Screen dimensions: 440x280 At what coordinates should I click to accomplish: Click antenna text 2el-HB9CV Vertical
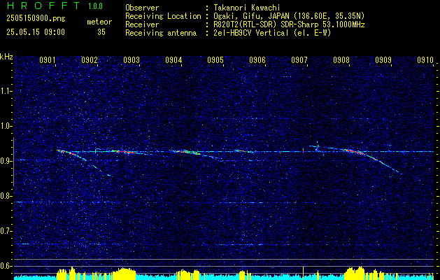click(251, 33)
